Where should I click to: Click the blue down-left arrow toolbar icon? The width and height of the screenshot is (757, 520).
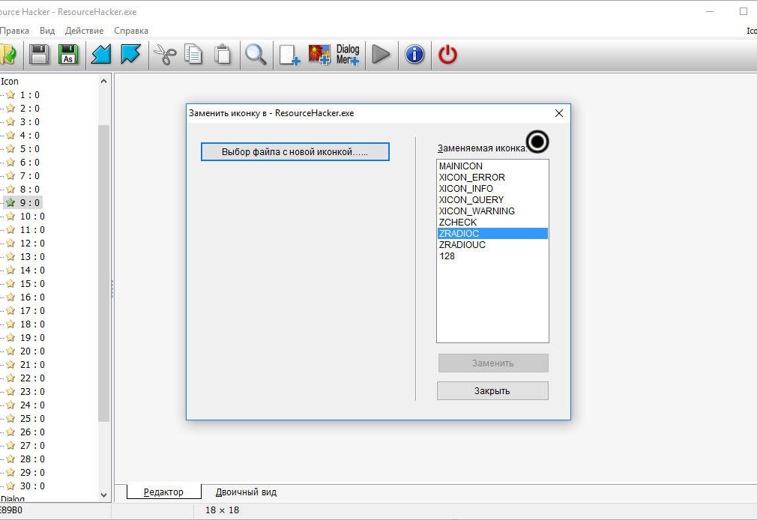coord(101,54)
